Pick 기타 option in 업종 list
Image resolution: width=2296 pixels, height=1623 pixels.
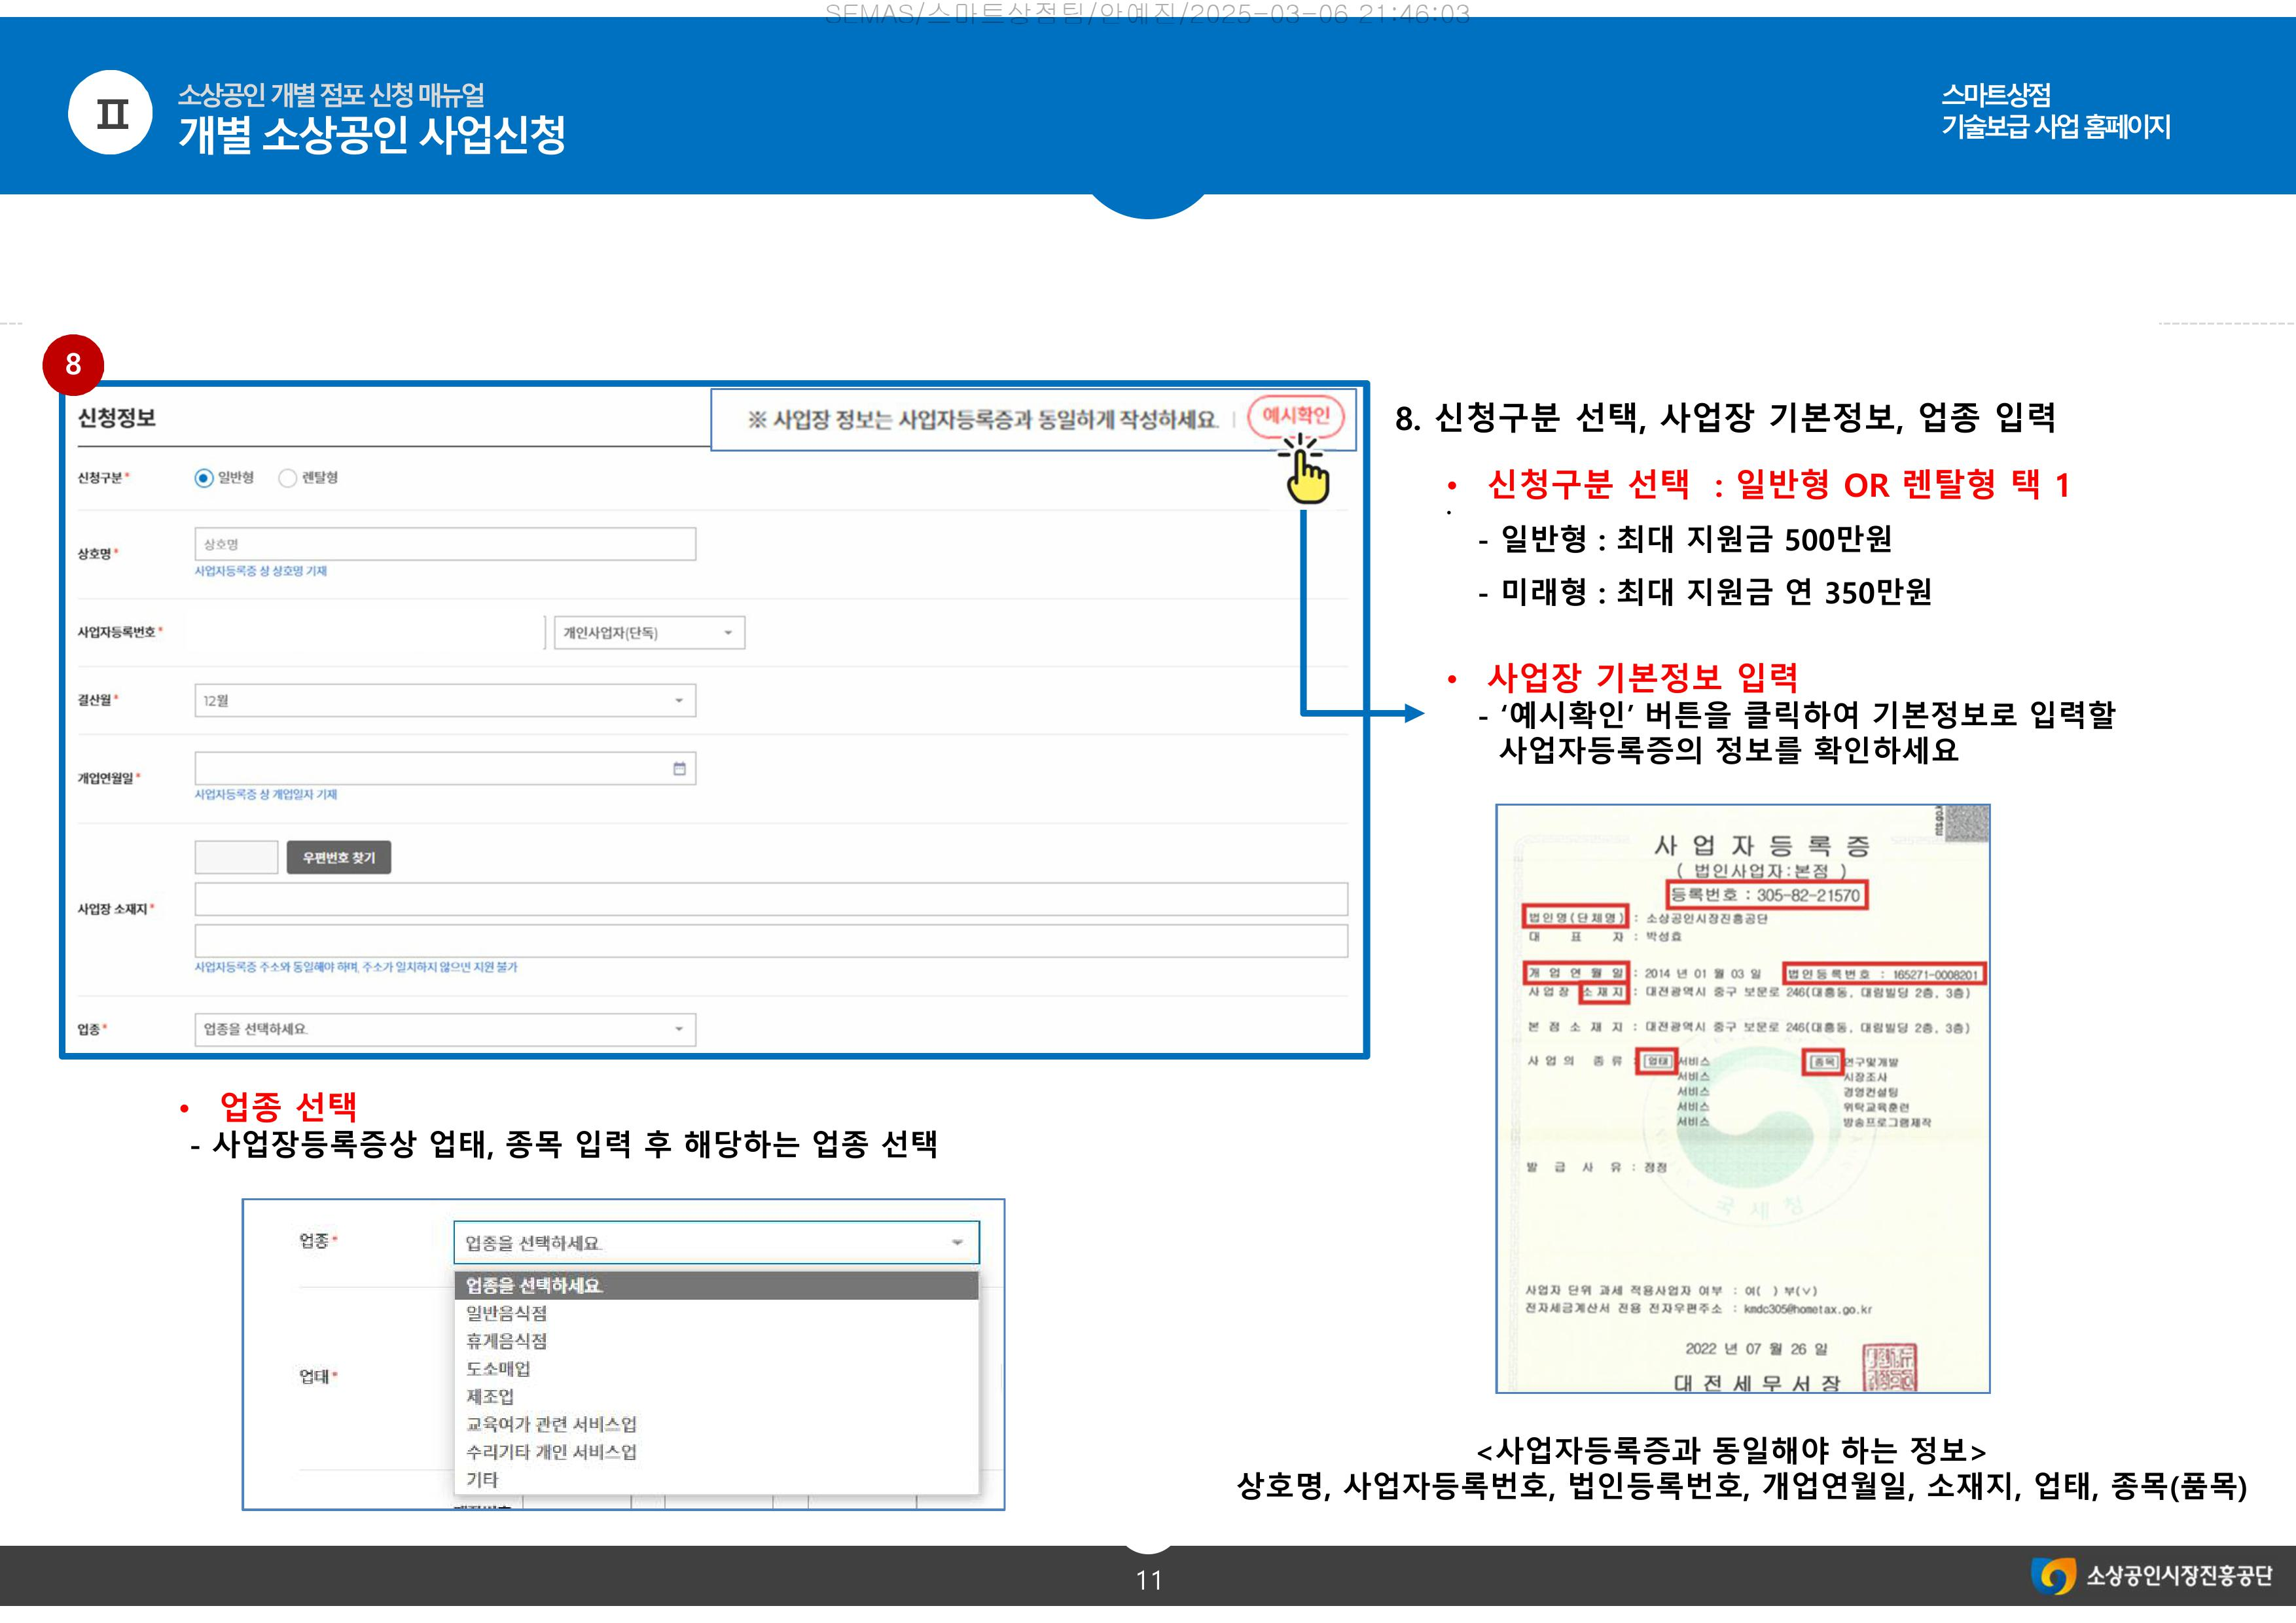[x=482, y=1479]
